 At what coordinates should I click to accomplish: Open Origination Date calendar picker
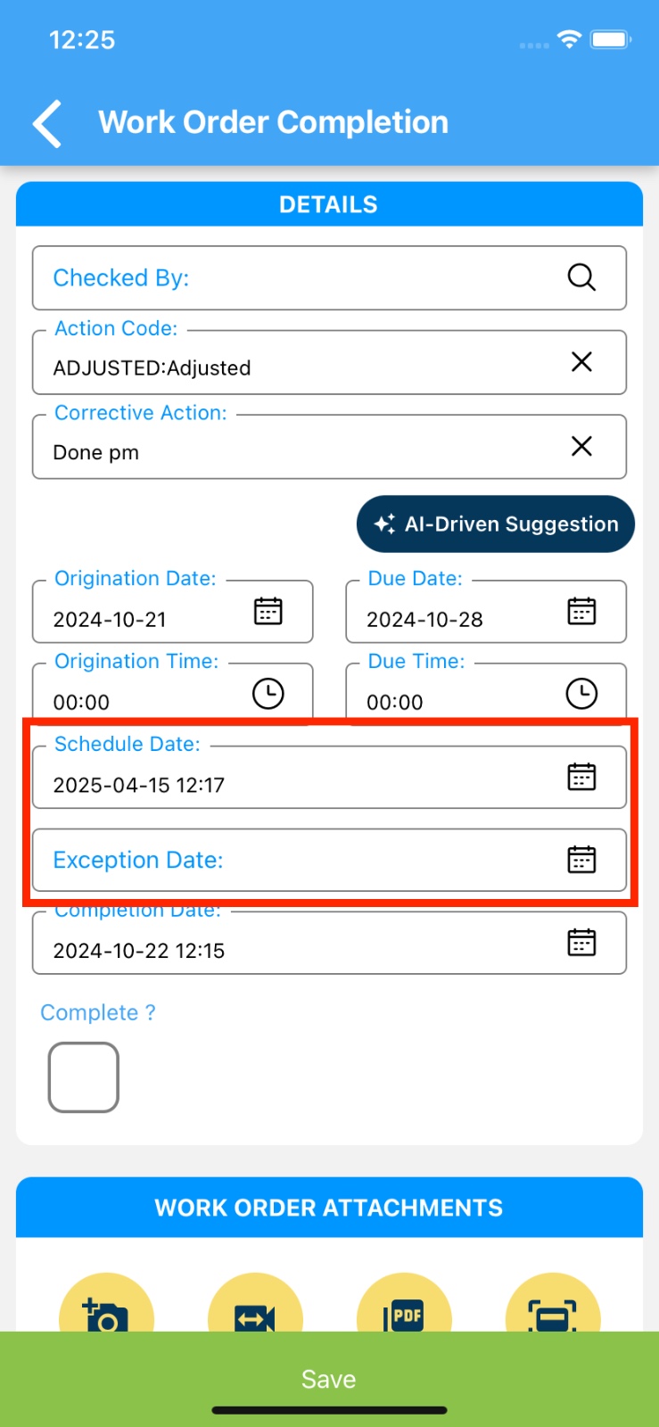268,611
